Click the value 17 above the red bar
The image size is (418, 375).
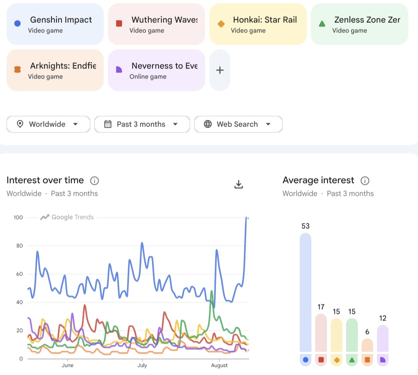point(321,307)
